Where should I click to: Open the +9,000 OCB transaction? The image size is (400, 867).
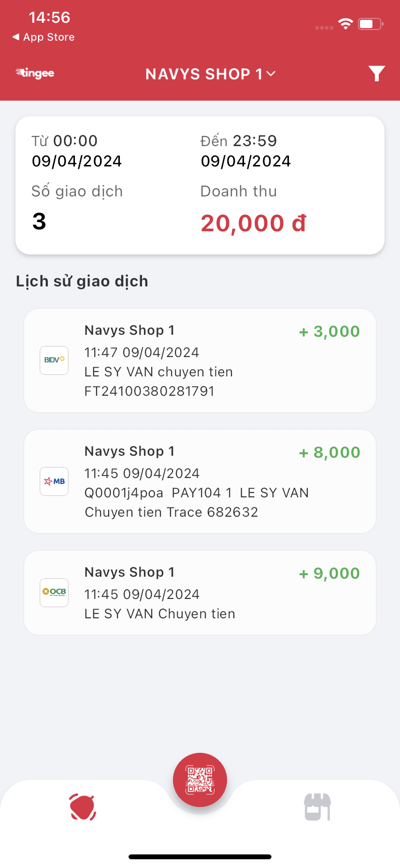200,593
